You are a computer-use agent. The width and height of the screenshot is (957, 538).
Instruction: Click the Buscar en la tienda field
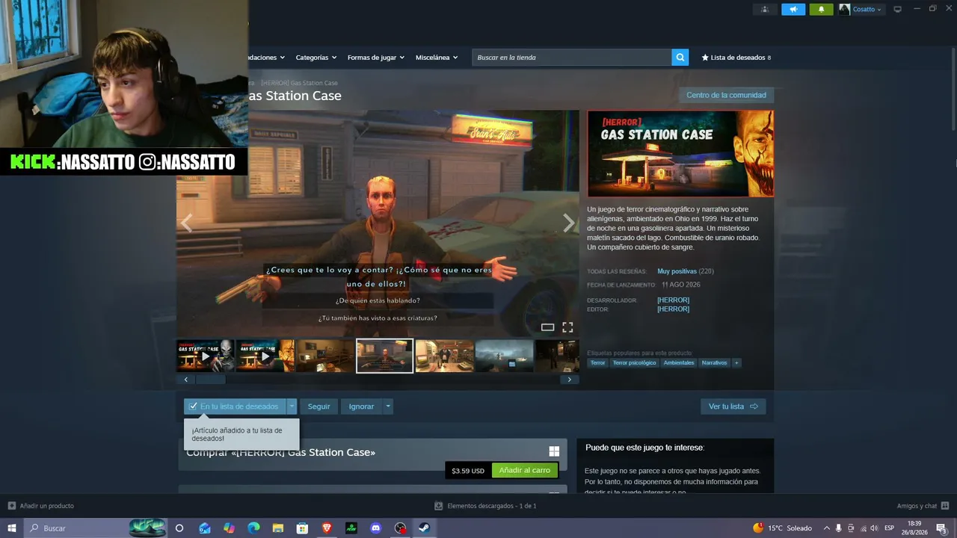tap(572, 58)
